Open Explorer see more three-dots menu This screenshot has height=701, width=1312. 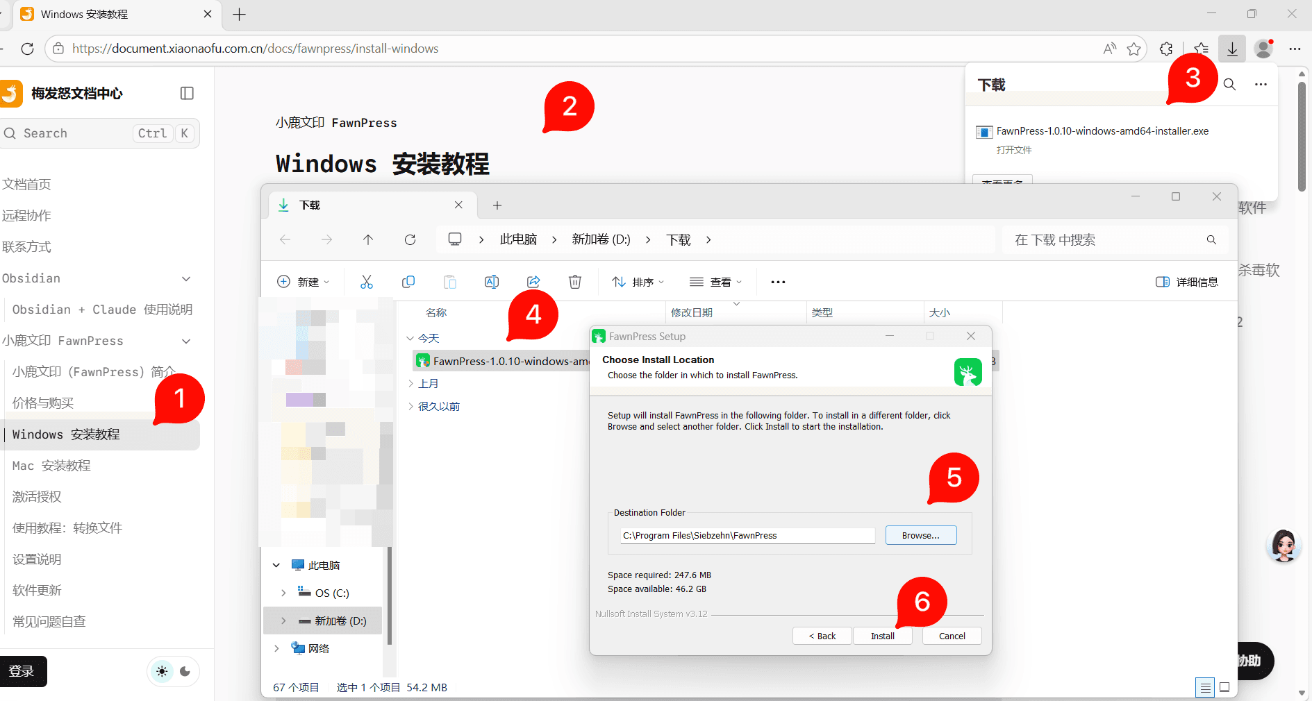point(778,282)
